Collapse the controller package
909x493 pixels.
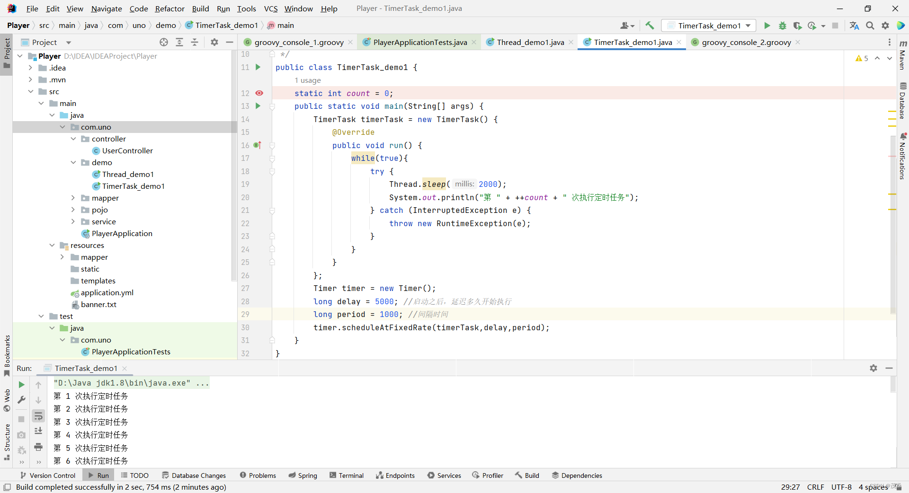(x=73, y=139)
